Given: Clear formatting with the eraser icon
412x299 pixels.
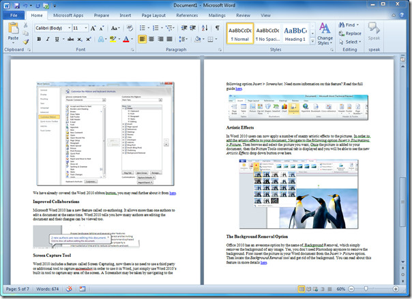Looking at the screenshot, I should (130, 28).
